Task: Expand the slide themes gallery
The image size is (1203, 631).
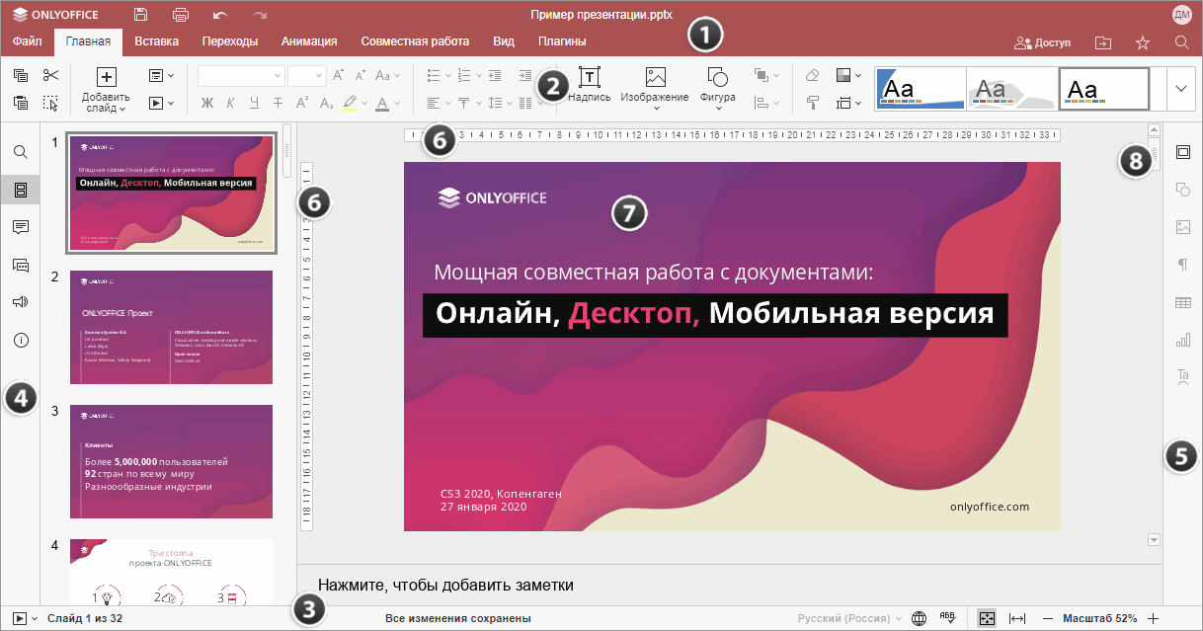Action: [1181, 89]
